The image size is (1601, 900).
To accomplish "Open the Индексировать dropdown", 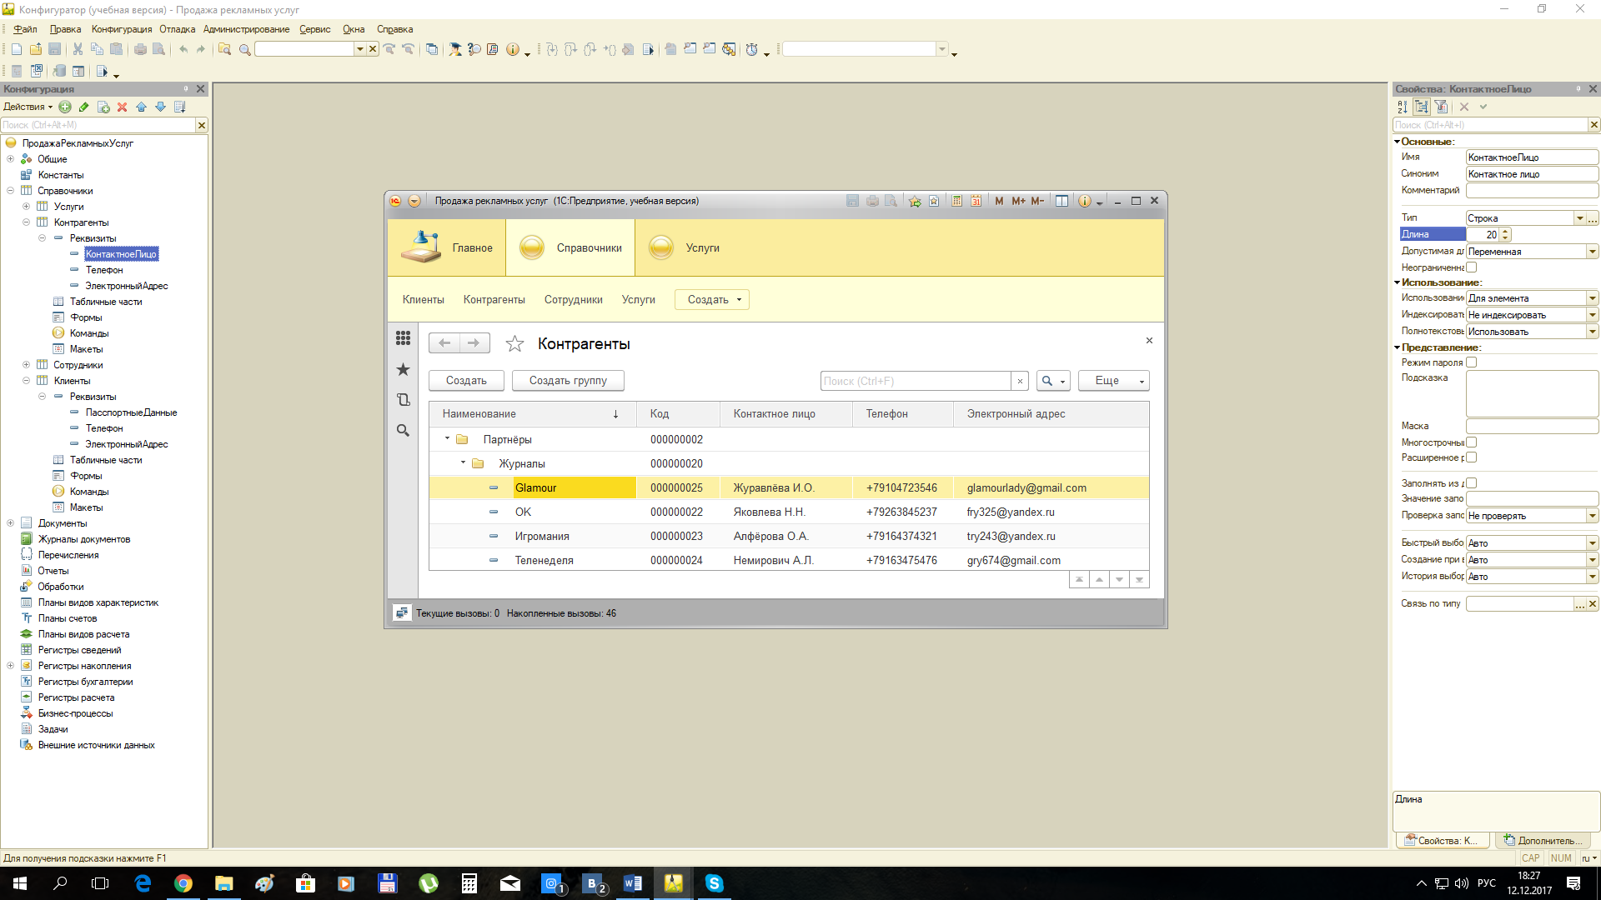I will (1593, 315).
